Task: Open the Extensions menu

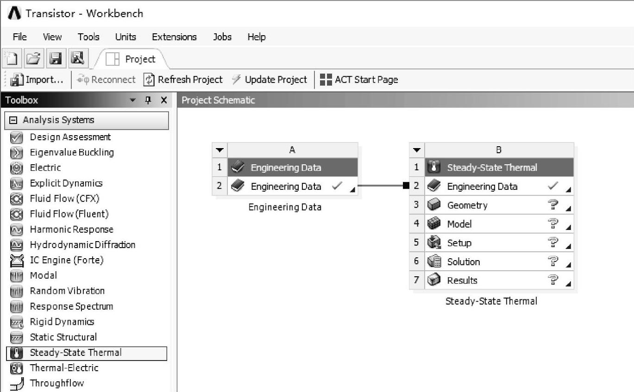Action: 174,37
